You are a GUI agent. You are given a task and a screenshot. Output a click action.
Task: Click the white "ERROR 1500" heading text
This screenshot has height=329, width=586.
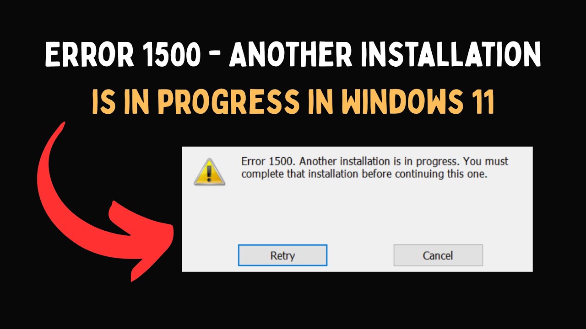pos(122,56)
